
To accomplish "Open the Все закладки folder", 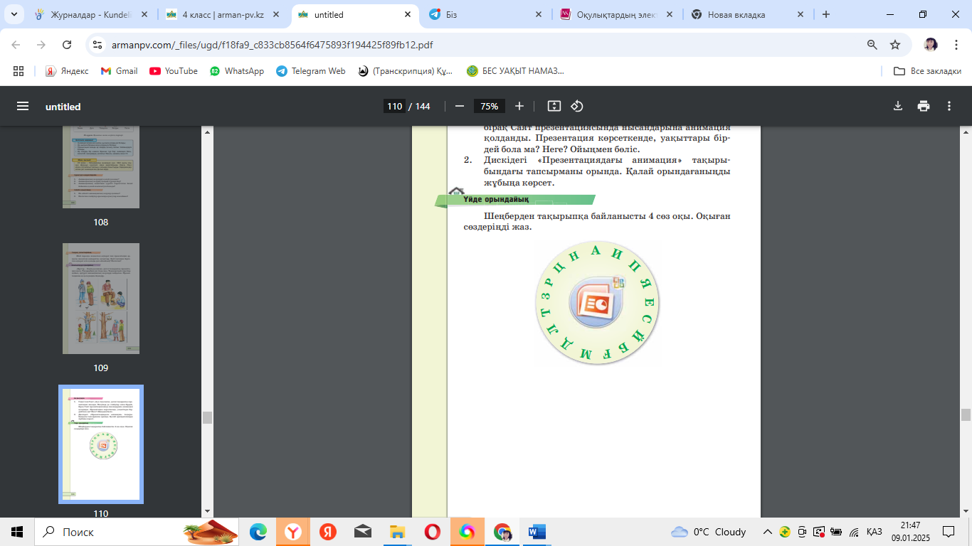I will coord(928,71).
